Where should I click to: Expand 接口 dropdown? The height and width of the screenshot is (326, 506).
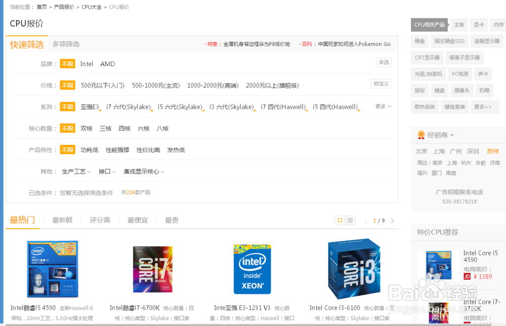(107, 172)
